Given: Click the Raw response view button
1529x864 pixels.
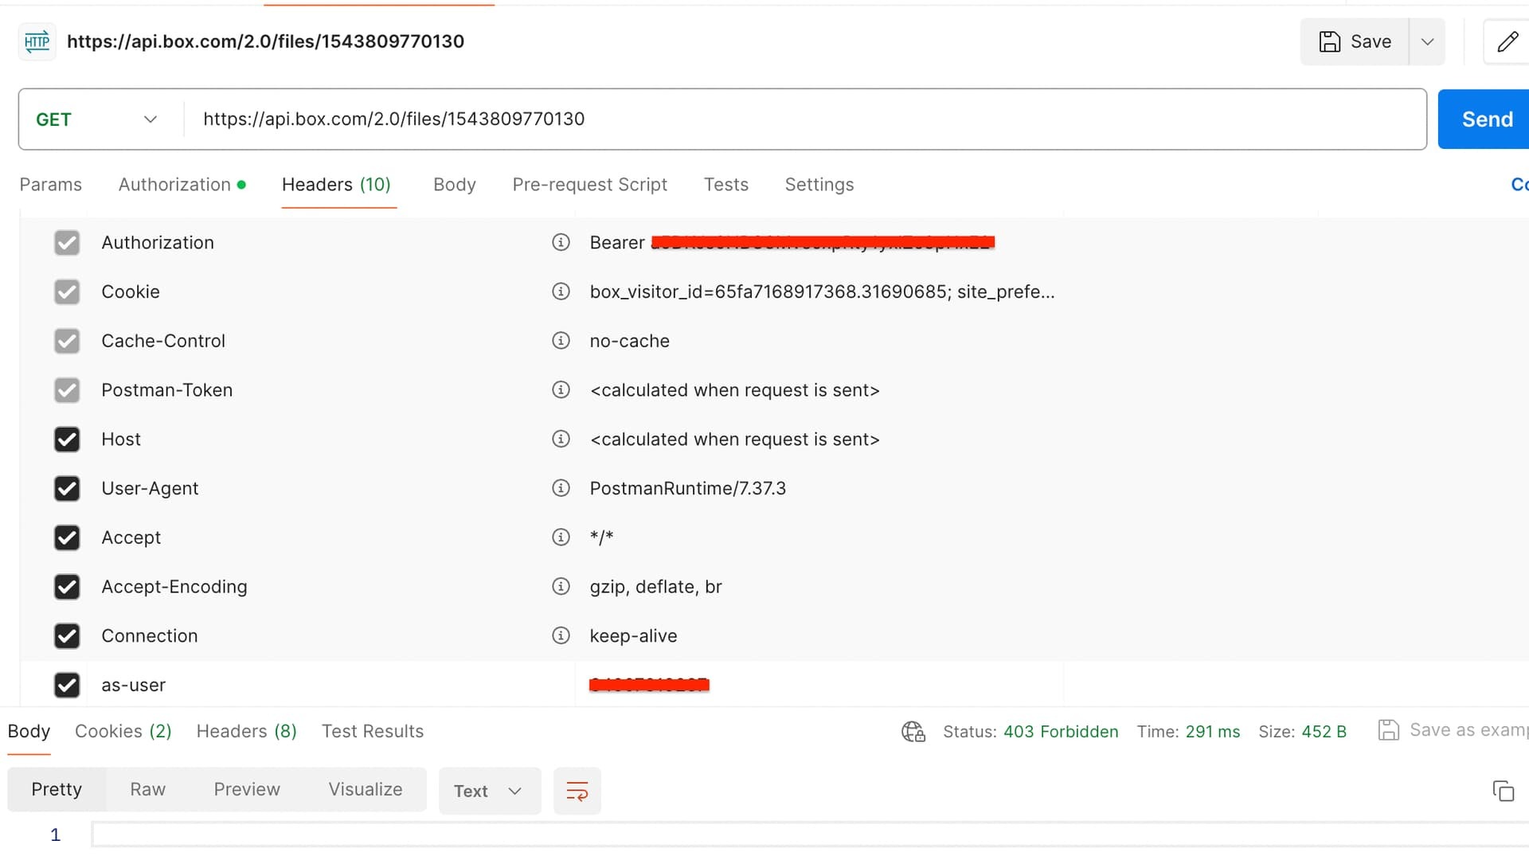Looking at the screenshot, I should (147, 788).
